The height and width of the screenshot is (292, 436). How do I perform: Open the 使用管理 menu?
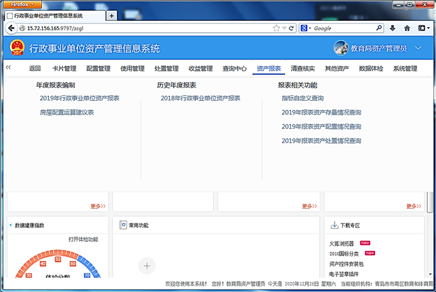click(x=133, y=69)
